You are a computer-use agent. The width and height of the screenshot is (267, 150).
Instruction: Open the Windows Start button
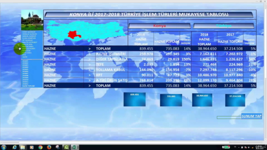pyautogui.click(x=4, y=147)
